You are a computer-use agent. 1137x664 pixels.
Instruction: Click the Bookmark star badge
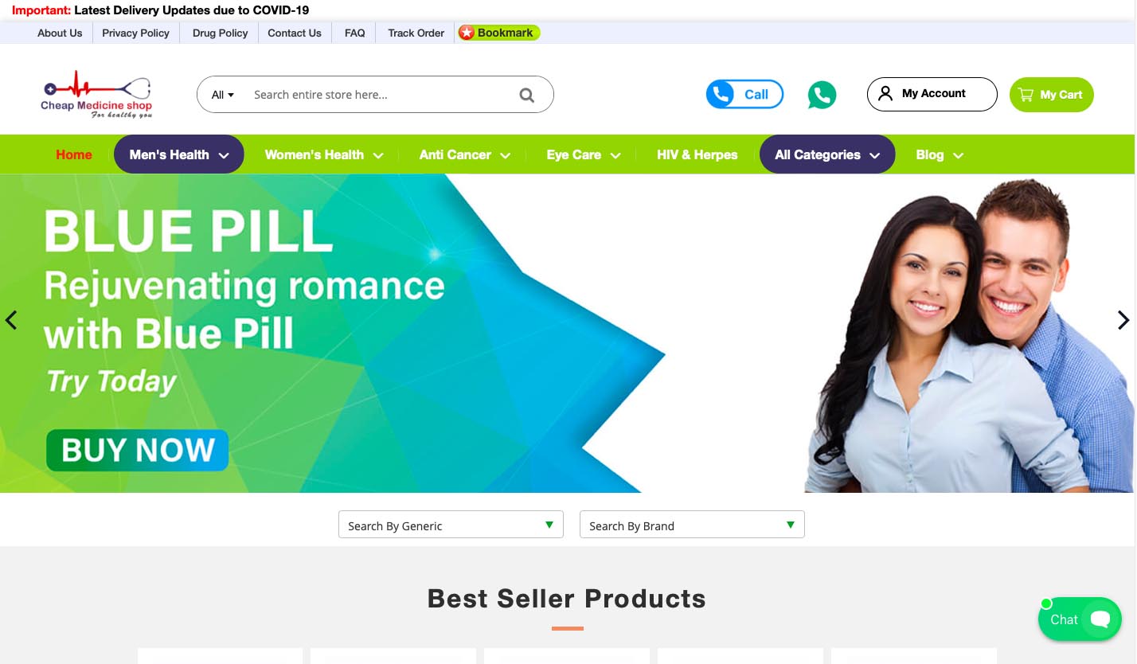pos(498,33)
